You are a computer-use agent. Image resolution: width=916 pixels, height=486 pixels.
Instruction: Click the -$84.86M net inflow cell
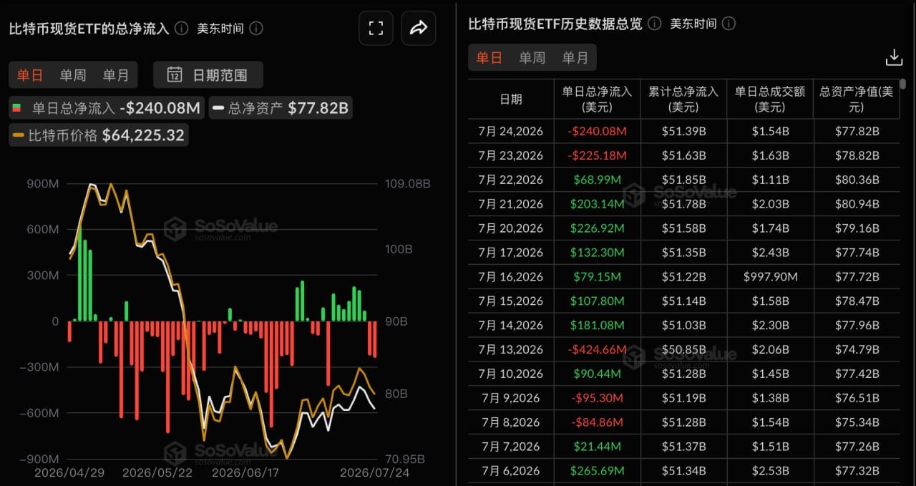coord(597,422)
